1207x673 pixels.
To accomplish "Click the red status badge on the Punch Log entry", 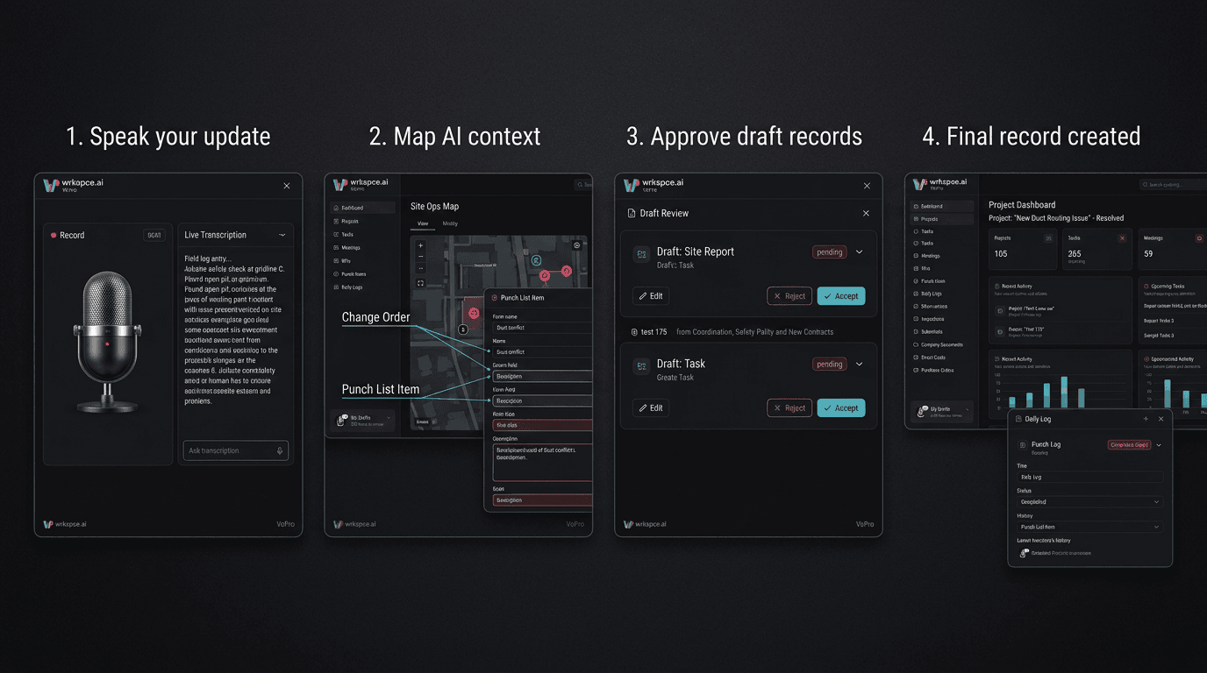I will (x=1129, y=445).
